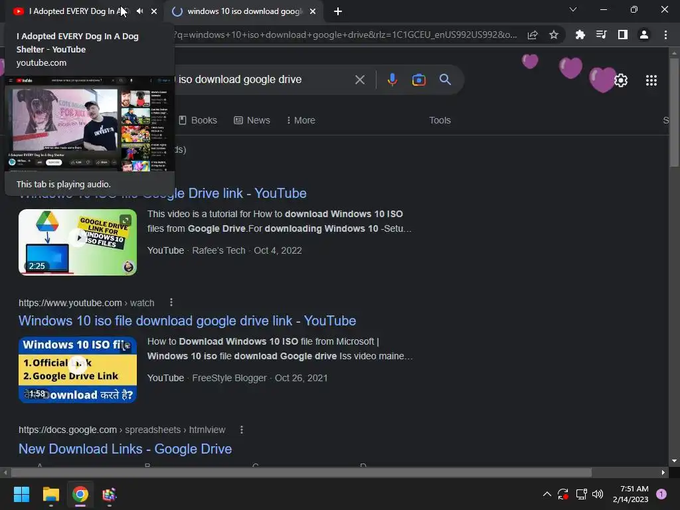Open the clock showing 7:51 AM

[x=631, y=494]
